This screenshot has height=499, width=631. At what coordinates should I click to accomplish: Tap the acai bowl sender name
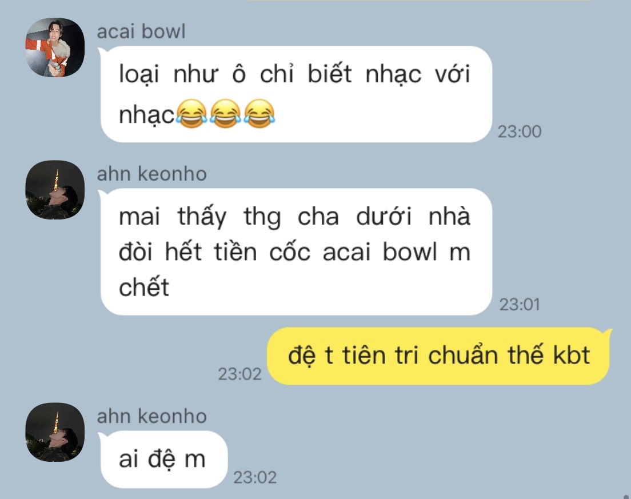pos(141,31)
